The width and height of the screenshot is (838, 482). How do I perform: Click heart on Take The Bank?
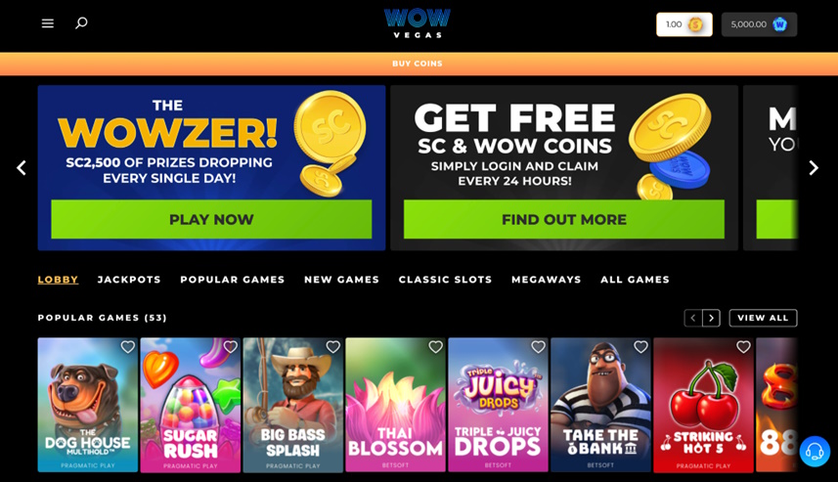tap(640, 347)
